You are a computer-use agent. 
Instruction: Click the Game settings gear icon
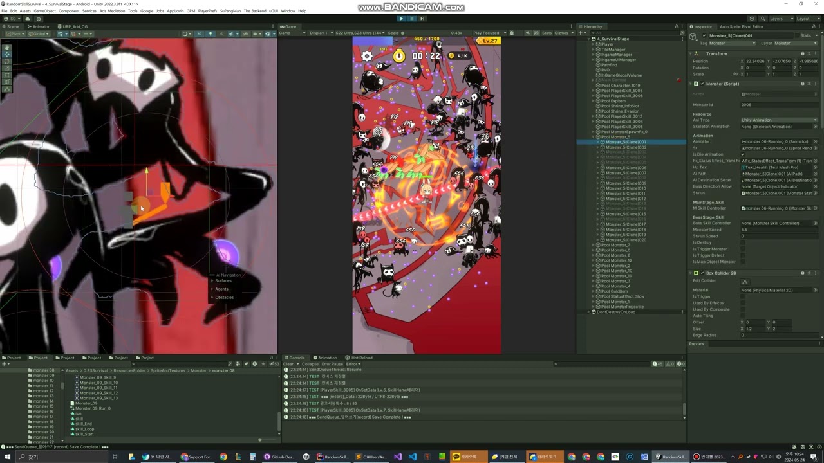click(367, 56)
